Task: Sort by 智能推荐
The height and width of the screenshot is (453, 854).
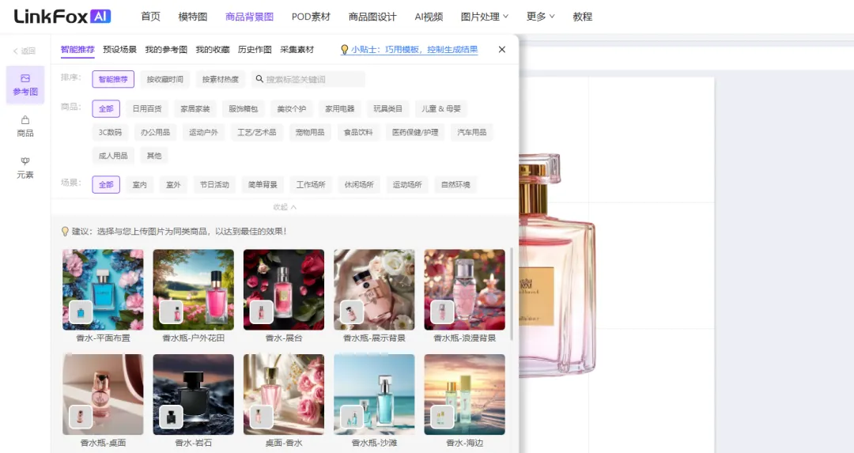Action: 113,79
